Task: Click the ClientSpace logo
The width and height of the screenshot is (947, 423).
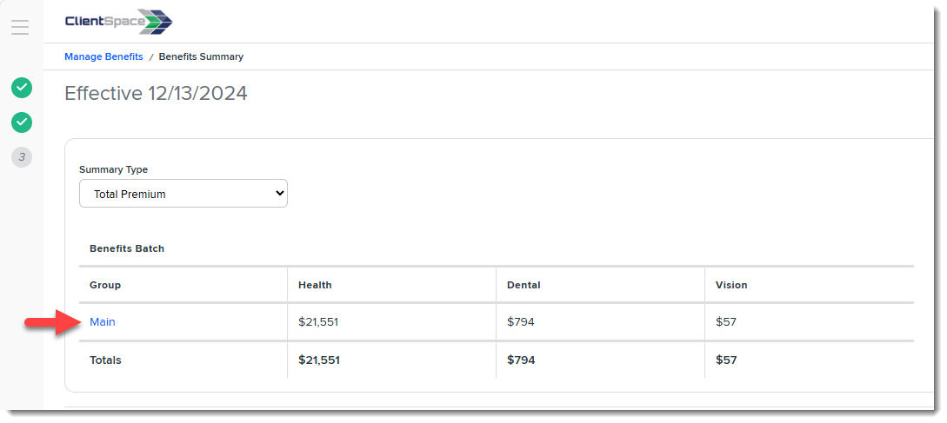Action: 118,22
